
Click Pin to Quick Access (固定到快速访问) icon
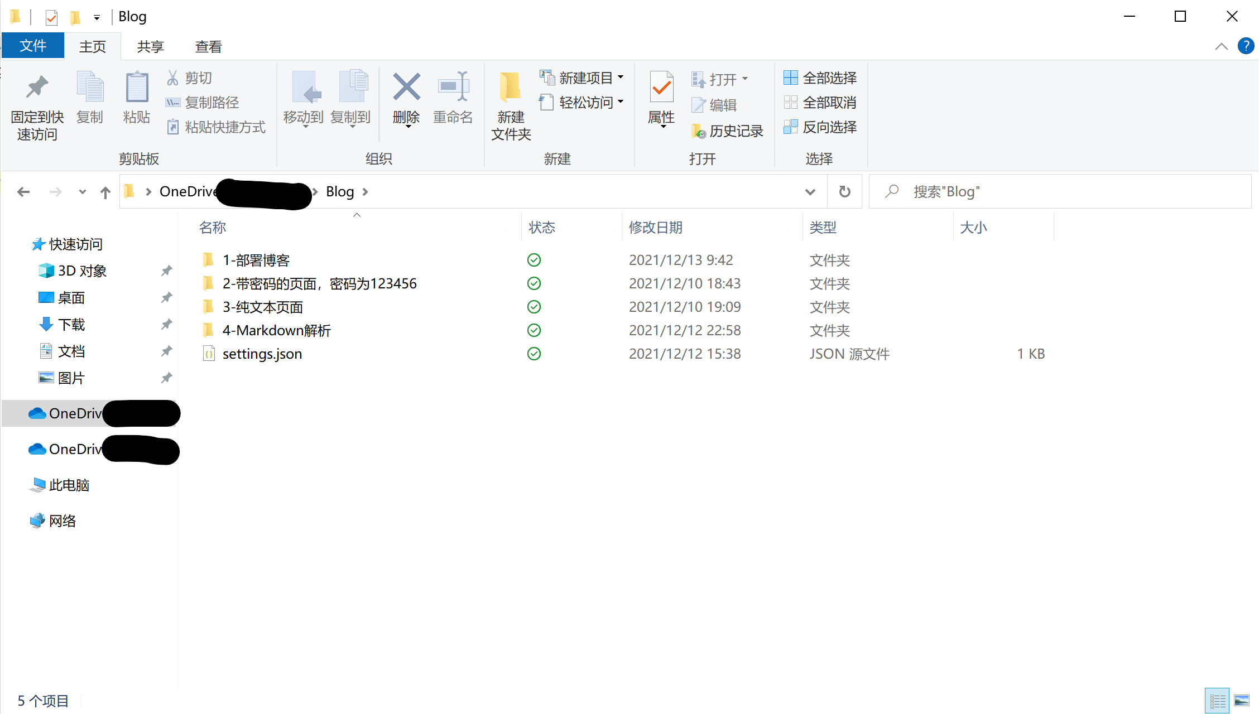(37, 88)
